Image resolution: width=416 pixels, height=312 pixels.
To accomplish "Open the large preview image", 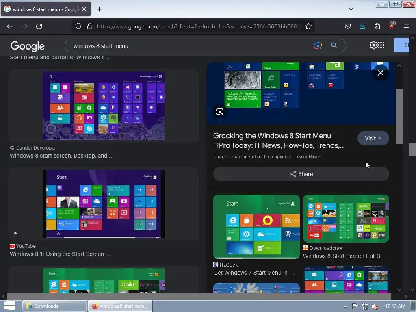I will (301, 93).
